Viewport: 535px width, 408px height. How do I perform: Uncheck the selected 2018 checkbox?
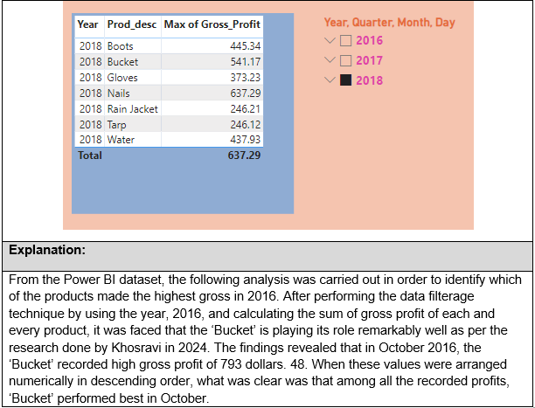pyautogui.click(x=346, y=80)
